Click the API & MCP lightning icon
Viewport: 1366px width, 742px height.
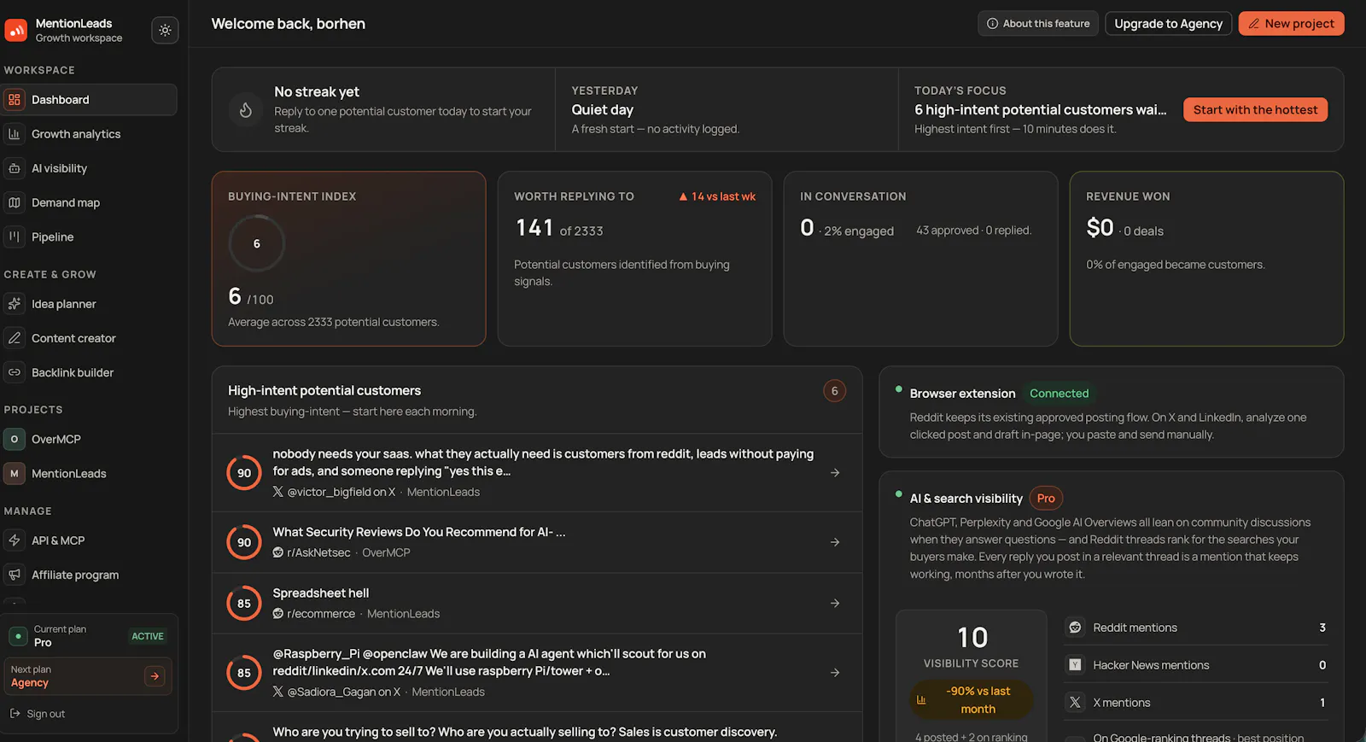pos(15,540)
